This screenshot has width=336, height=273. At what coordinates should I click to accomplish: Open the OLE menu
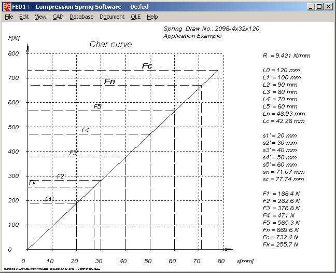tap(135, 17)
